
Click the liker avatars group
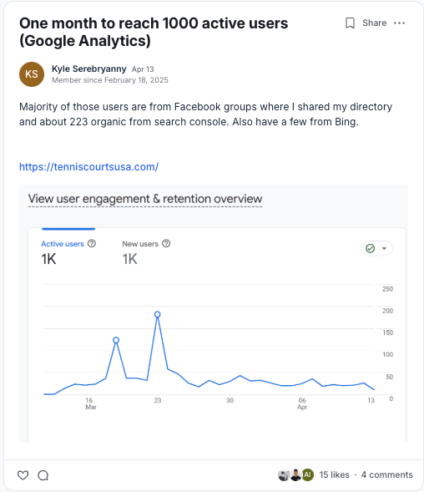[295, 474]
